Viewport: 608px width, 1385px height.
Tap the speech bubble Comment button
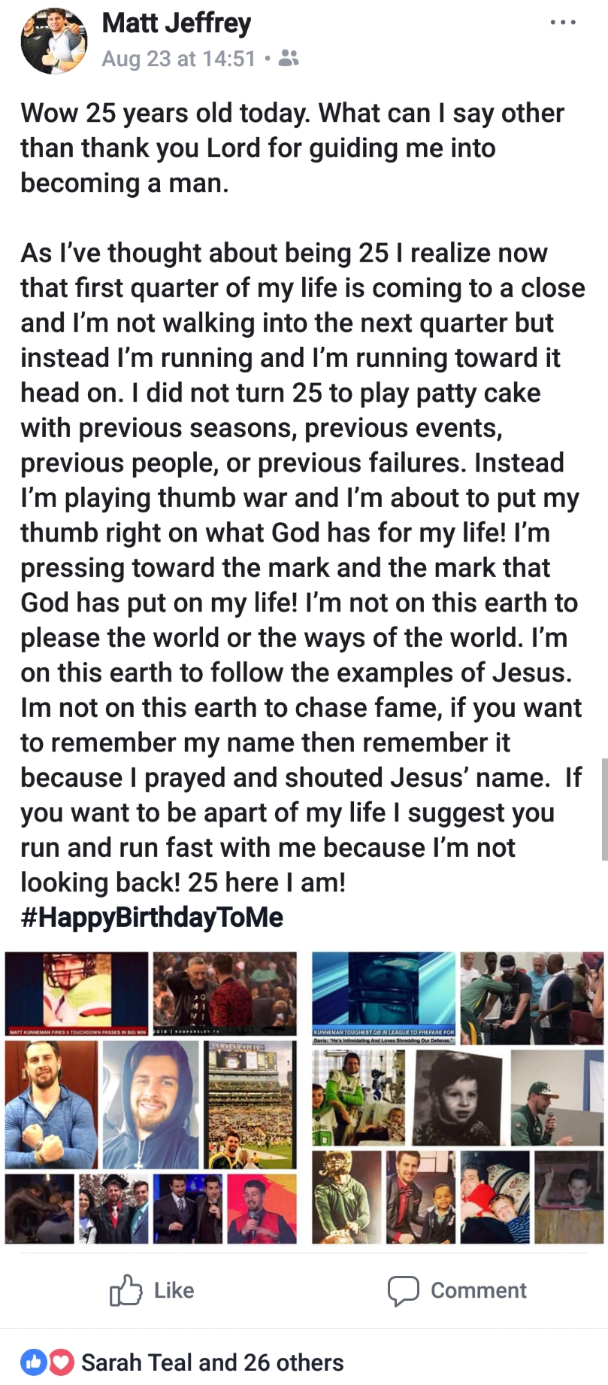[457, 1290]
